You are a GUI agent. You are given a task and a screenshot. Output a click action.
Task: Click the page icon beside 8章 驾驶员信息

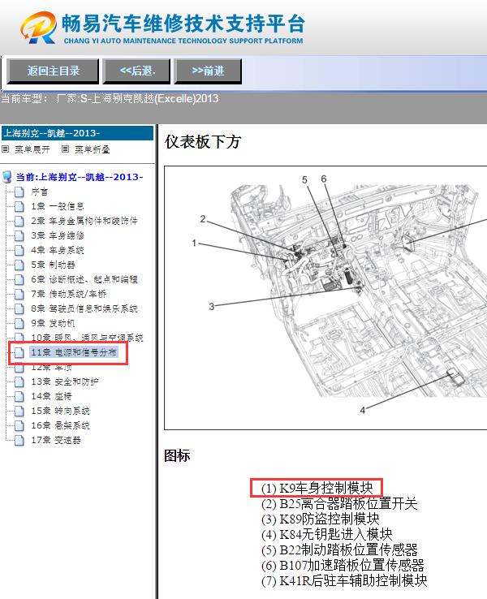[19, 308]
